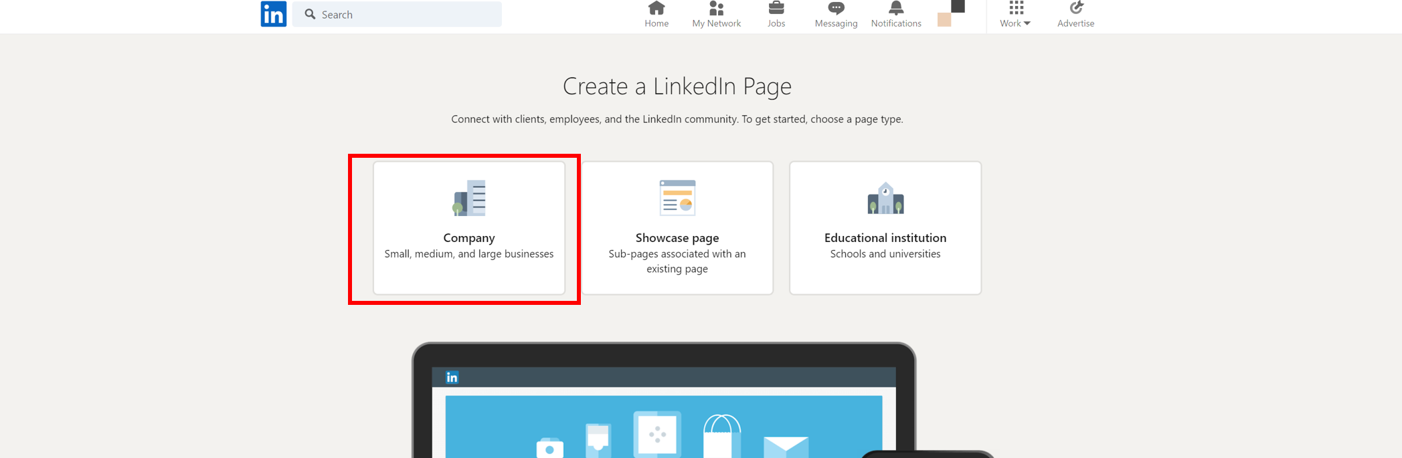Click the Notifications label
Image resolution: width=1402 pixels, height=458 pixels.
[896, 23]
